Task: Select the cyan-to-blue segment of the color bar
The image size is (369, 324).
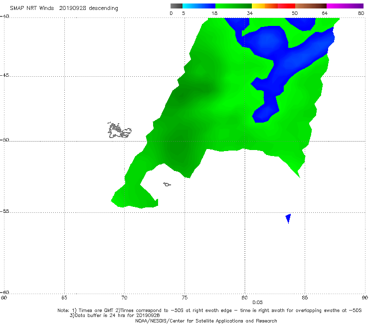Action: coord(199,6)
